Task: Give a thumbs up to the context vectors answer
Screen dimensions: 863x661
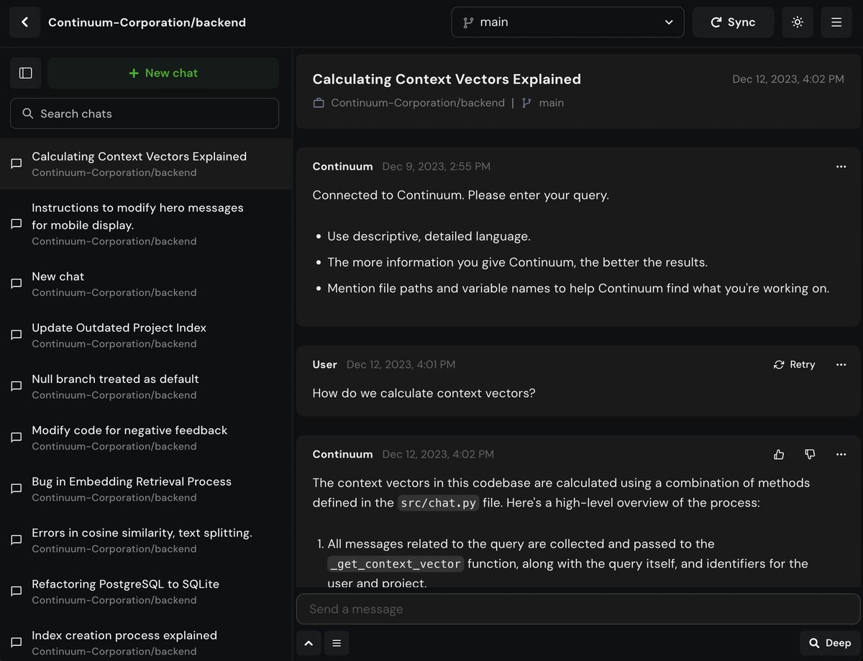Action: tap(779, 454)
